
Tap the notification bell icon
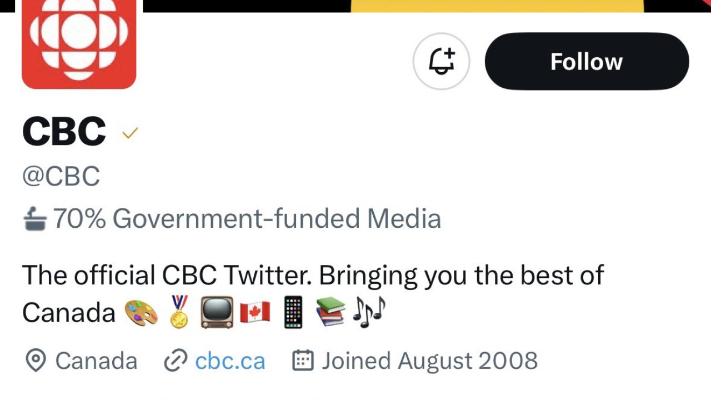tap(442, 61)
